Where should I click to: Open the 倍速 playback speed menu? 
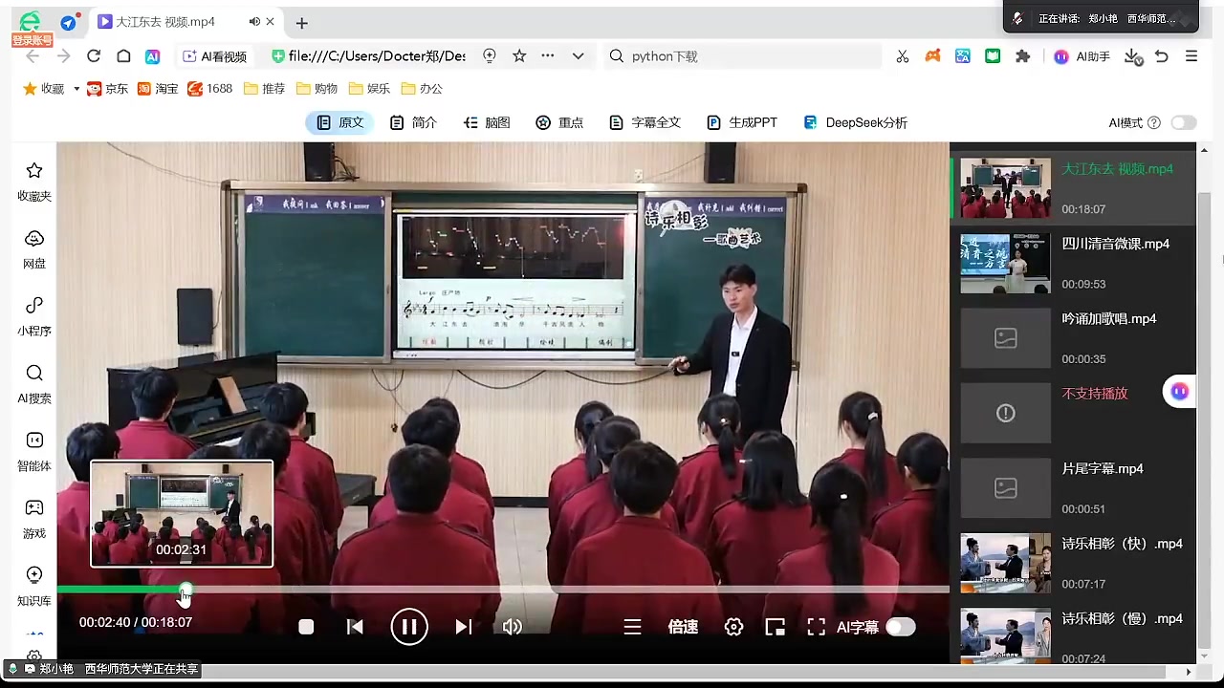point(683,627)
